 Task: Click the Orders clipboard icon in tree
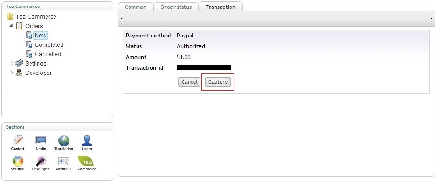(19, 26)
